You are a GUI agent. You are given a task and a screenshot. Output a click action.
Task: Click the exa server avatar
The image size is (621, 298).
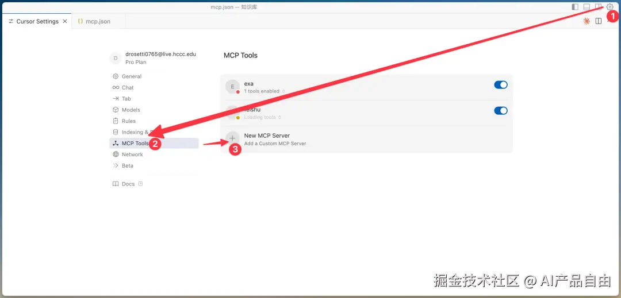pyautogui.click(x=232, y=87)
